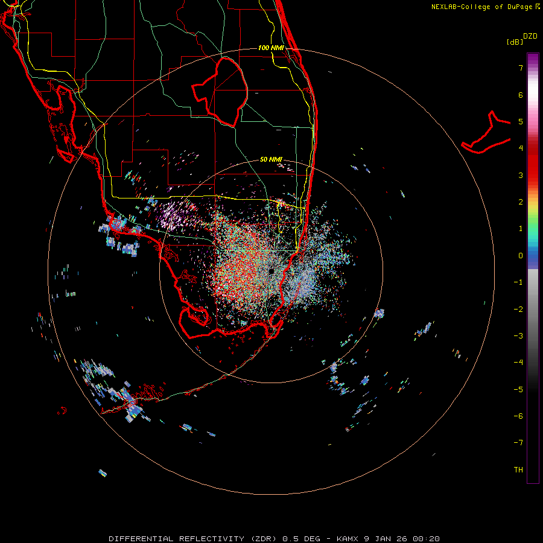Click the -2 dB tick label
Screen dimensions: 543x543
(518, 310)
